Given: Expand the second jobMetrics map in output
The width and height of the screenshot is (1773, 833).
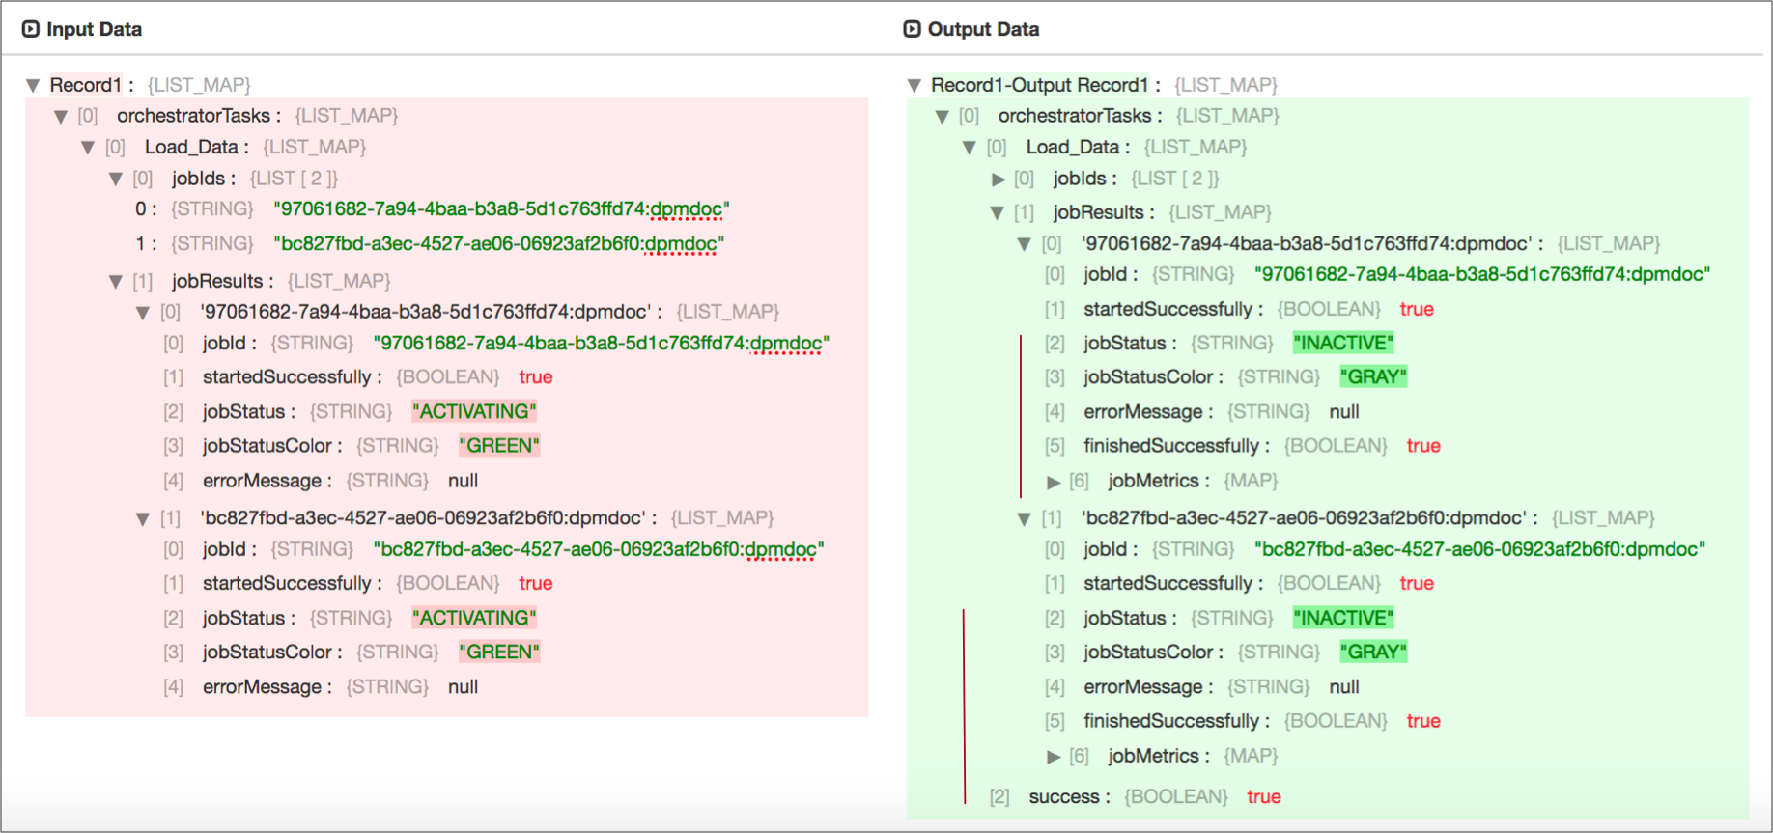Looking at the screenshot, I should click(1054, 757).
